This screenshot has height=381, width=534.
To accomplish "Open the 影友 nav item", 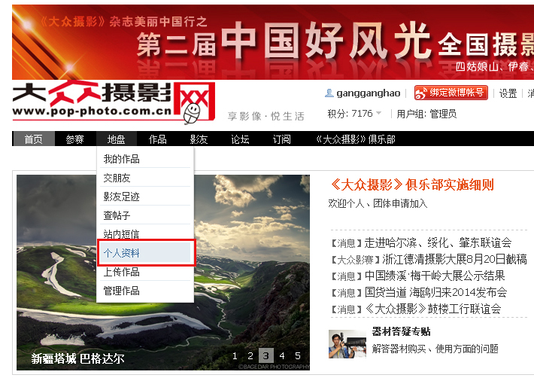I will point(199,139).
